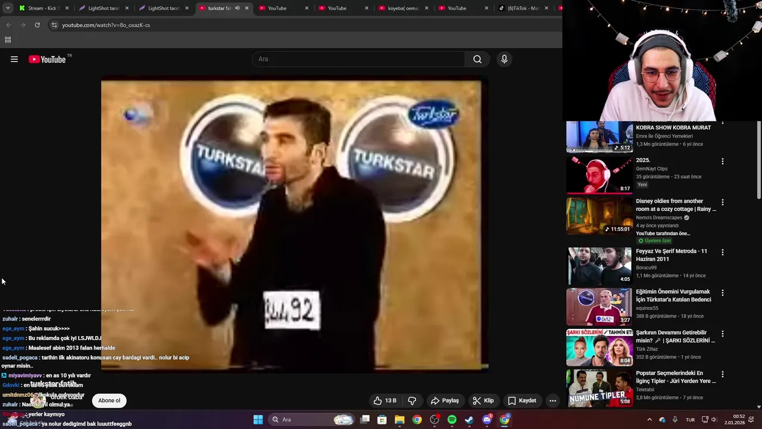Open the Emre İle Öğrenci Yemekleri channel link

click(x=664, y=136)
